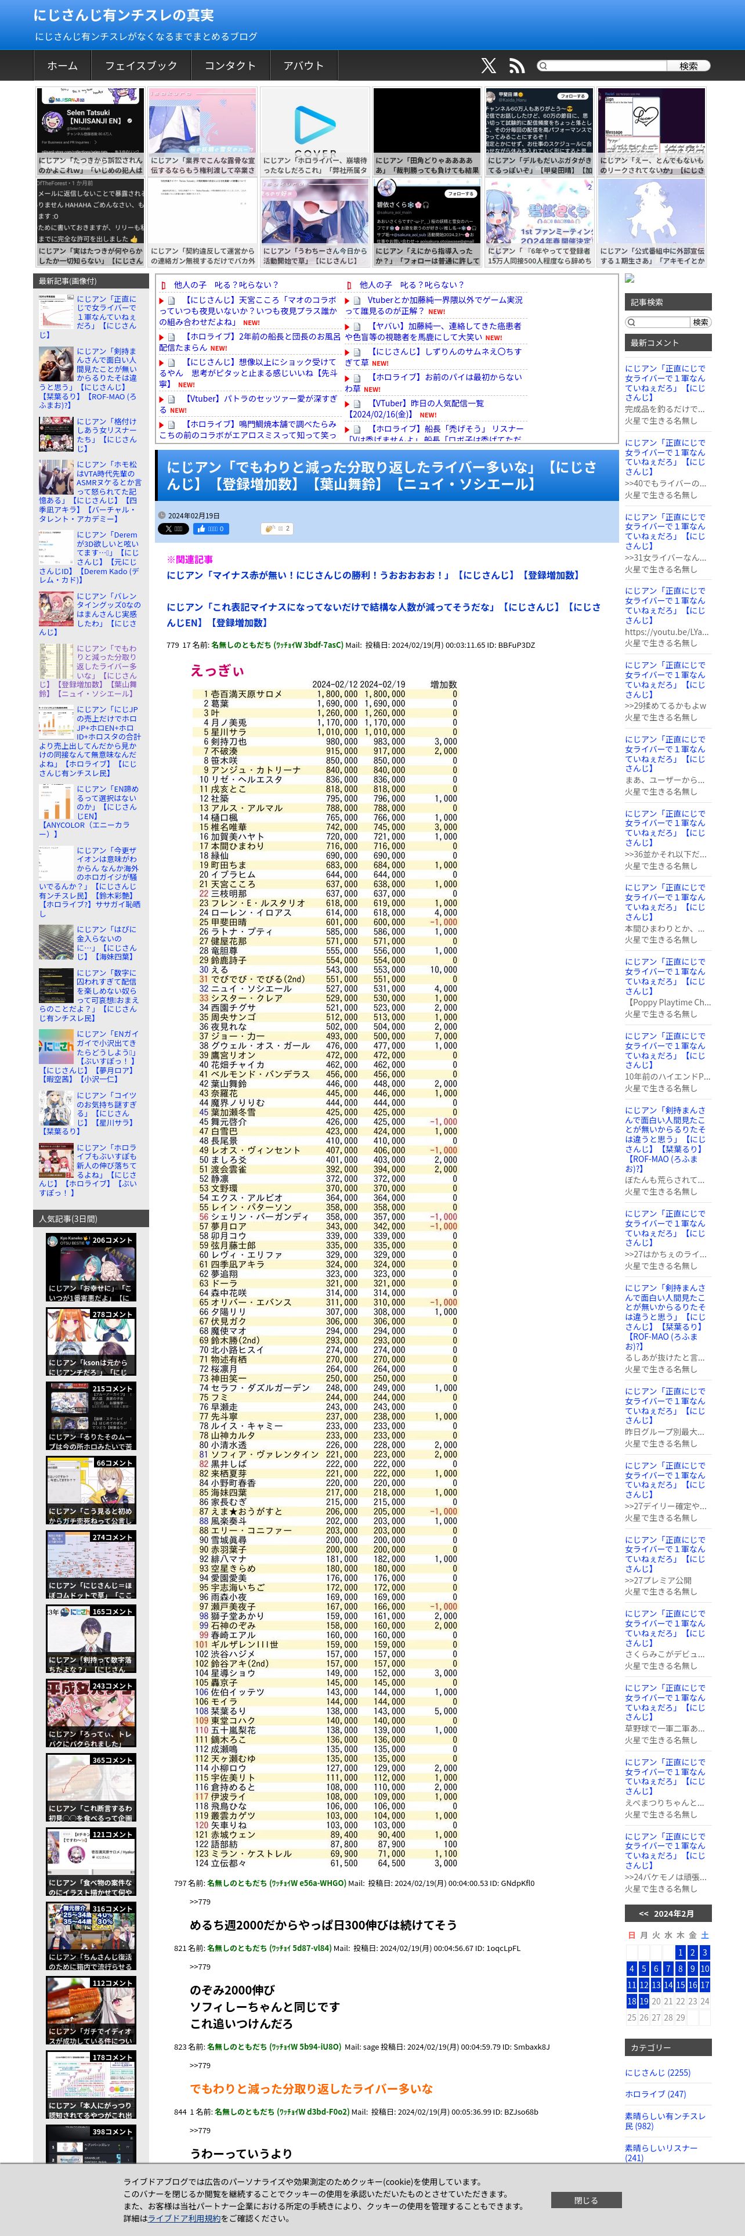
Task: Click the 人気記事(3日間) sidebar heading
Action: (91, 1218)
